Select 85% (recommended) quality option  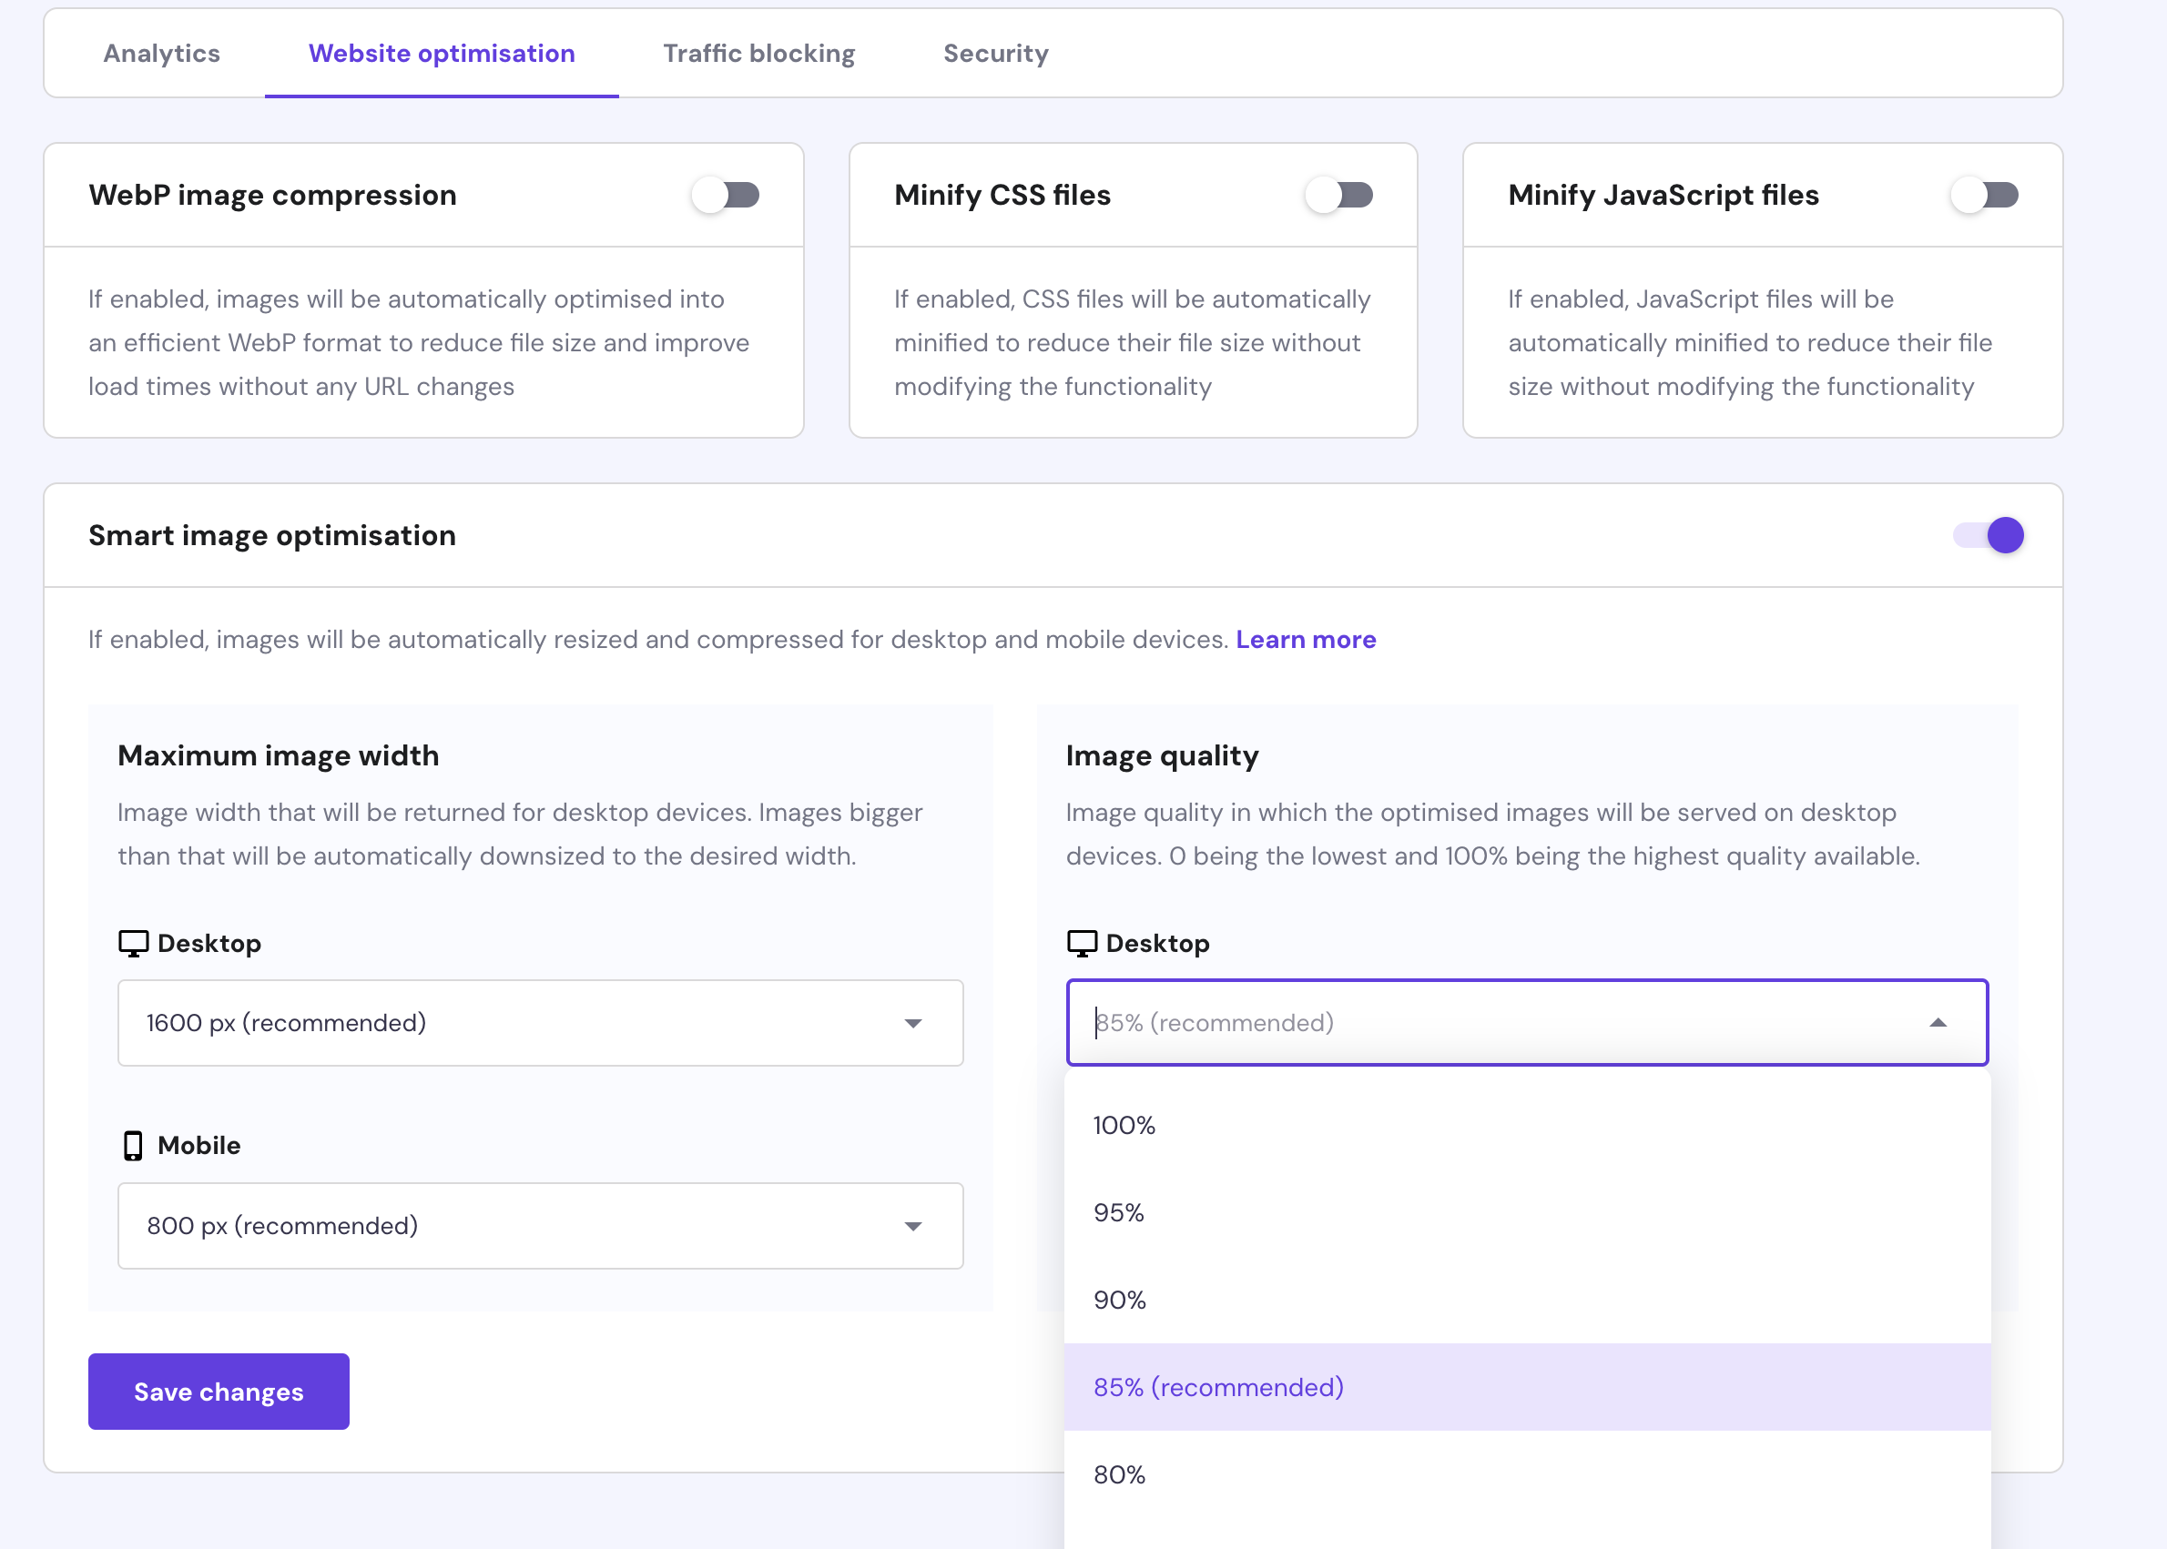pos(1527,1388)
